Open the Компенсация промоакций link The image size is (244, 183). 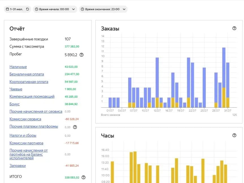[32, 97]
